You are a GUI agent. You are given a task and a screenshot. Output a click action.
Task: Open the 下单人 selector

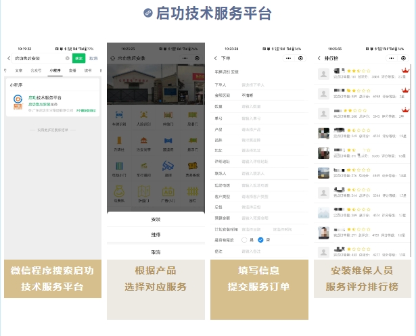tap(259, 85)
